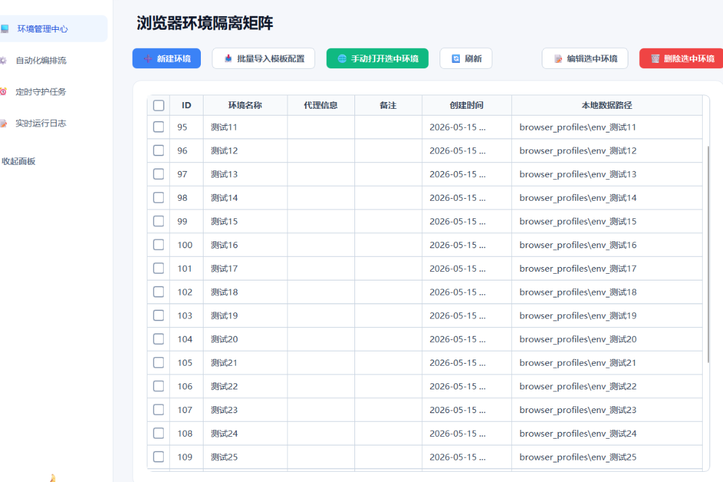Select the 测试12 name cell

click(246, 151)
